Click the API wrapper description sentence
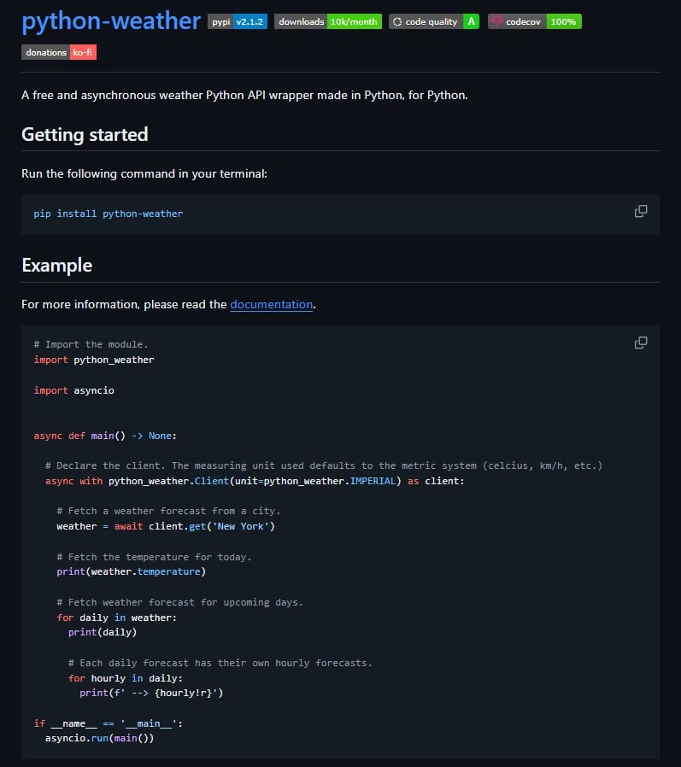This screenshot has width=681, height=767. pos(244,95)
